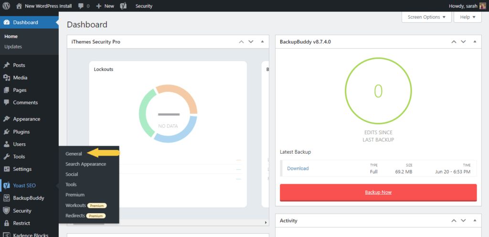
Task: Click the comments bubble icon in admin bar
Action: pyautogui.click(x=81, y=6)
